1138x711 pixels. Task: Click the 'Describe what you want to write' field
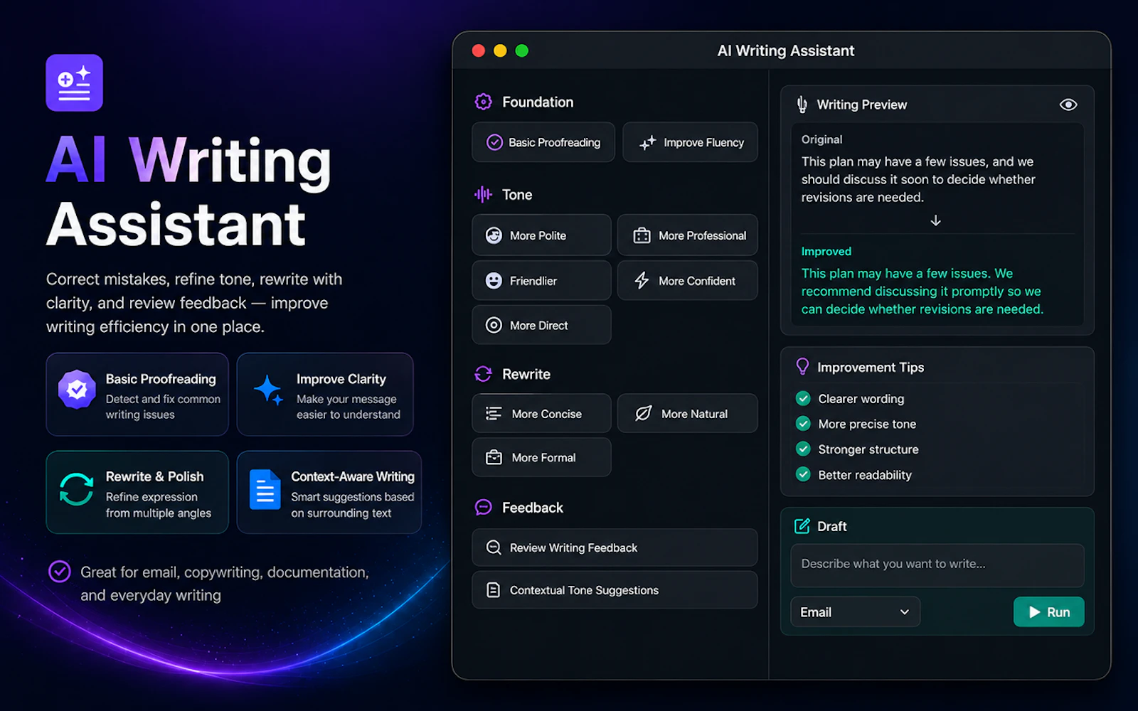(937, 565)
